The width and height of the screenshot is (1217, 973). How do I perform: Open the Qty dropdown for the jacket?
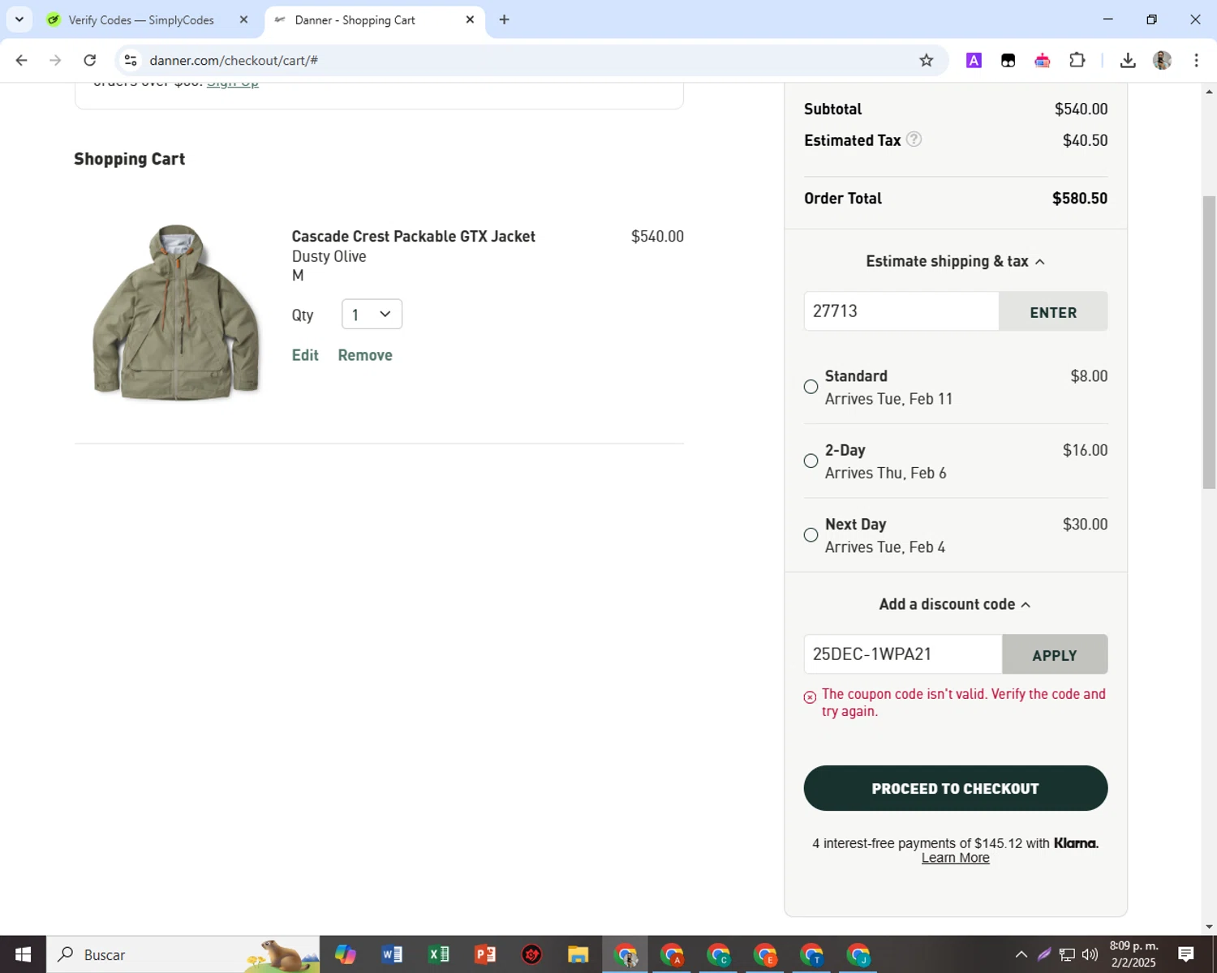(372, 315)
